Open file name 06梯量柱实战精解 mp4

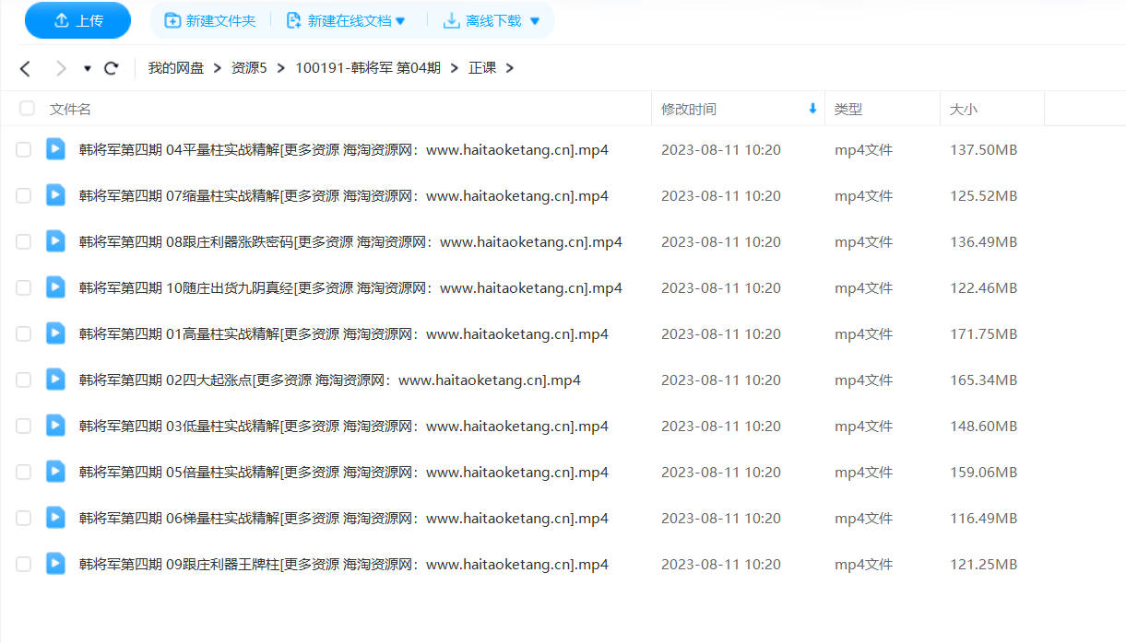point(344,518)
